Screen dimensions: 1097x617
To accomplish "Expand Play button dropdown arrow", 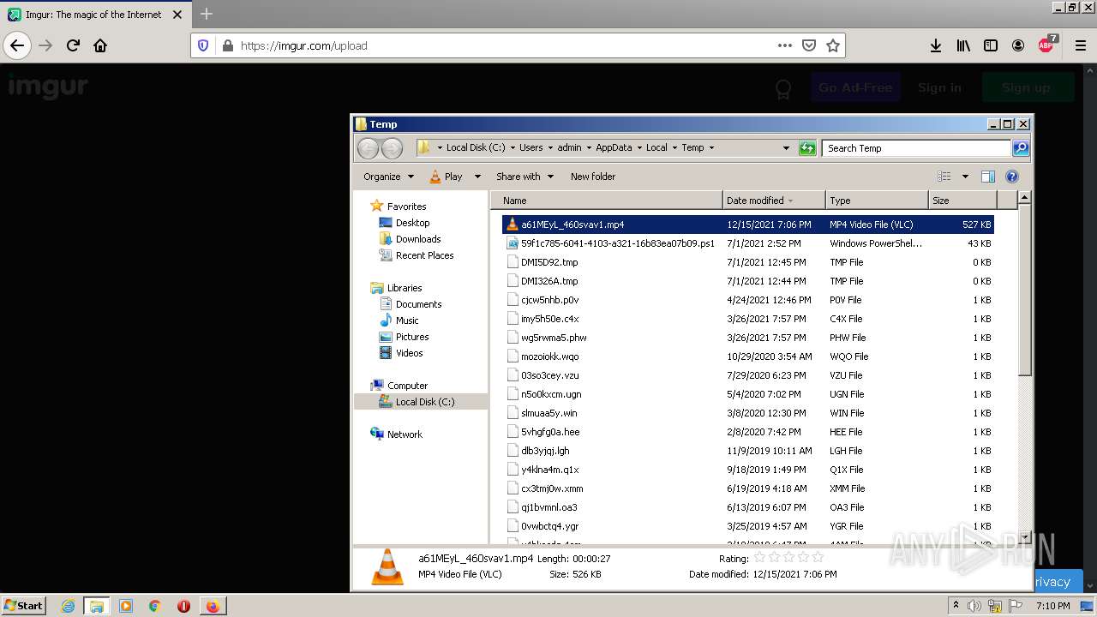I will pyautogui.click(x=477, y=177).
